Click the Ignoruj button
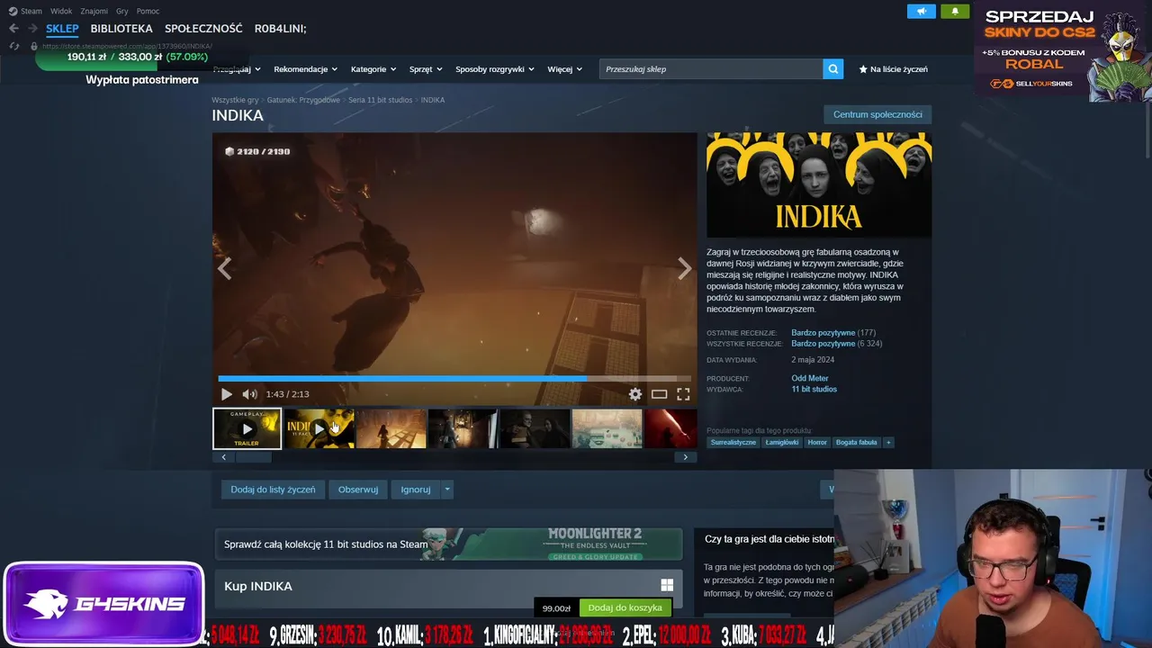This screenshot has width=1152, height=648. point(415,490)
